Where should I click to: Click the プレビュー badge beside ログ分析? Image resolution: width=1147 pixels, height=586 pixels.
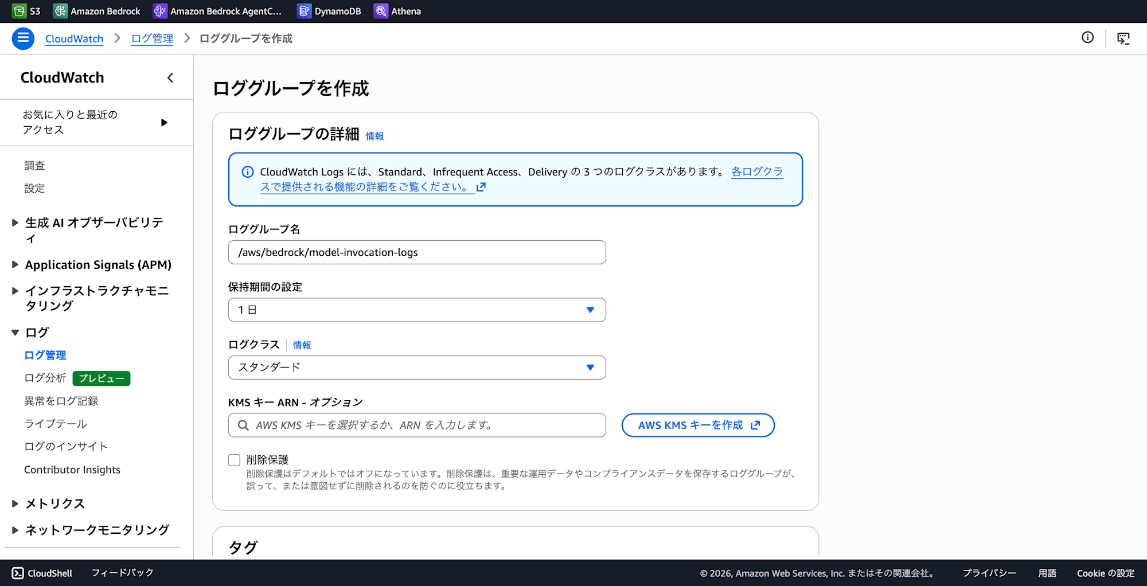coord(102,378)
